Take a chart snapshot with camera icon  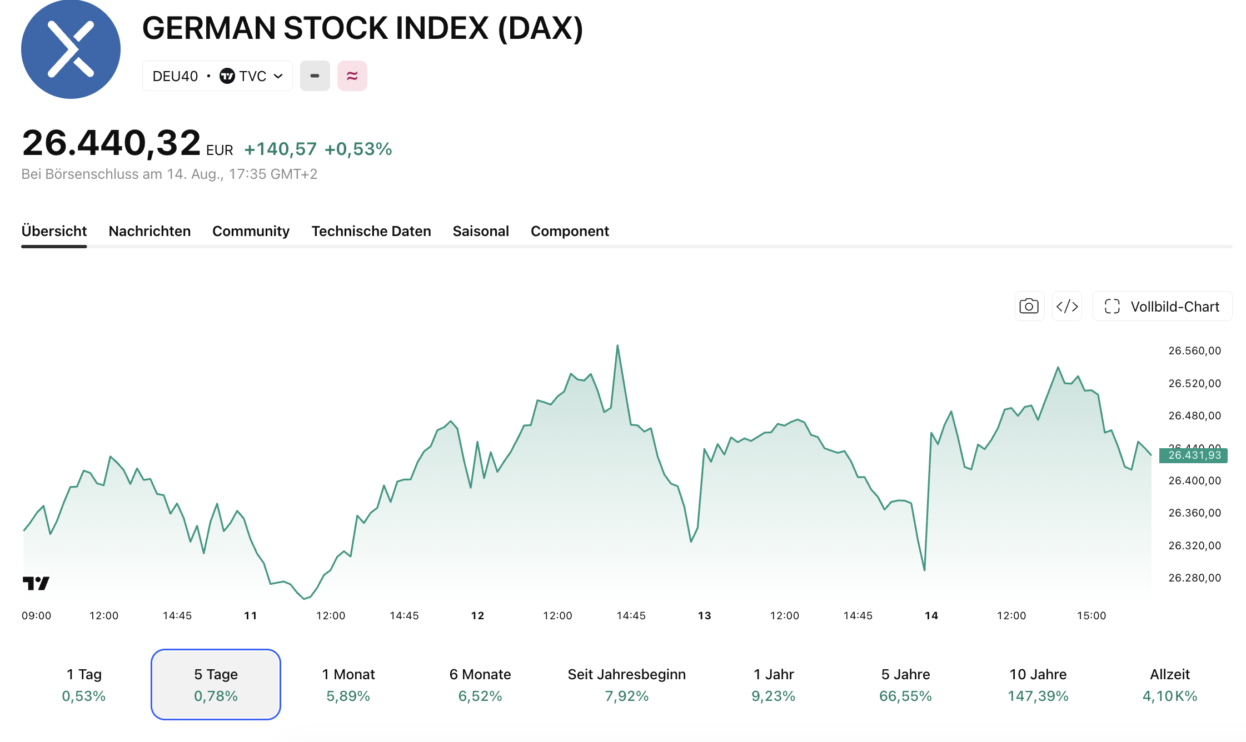coord(1029,306)
